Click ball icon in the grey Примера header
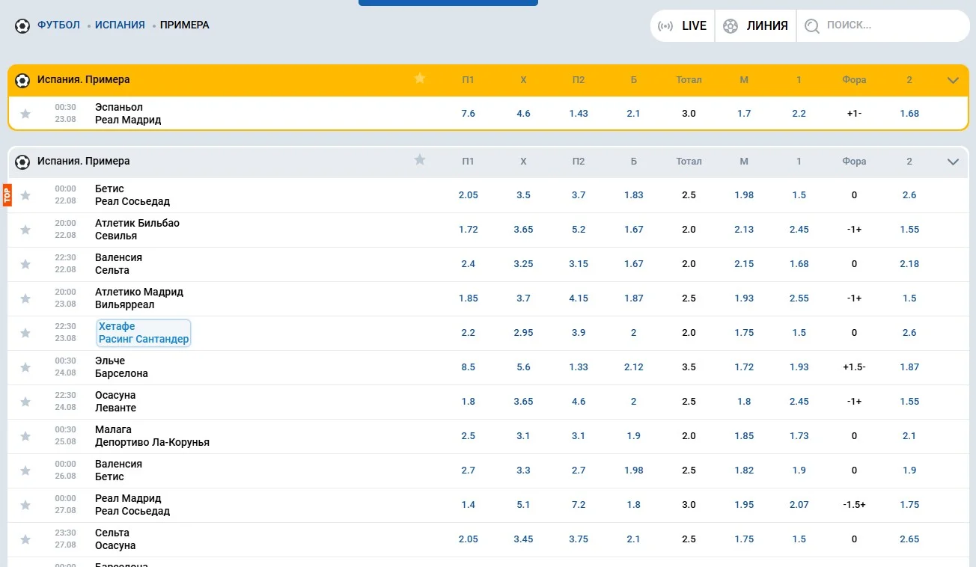The height and width of the screenshot is (567, 976). coord(22,162)
